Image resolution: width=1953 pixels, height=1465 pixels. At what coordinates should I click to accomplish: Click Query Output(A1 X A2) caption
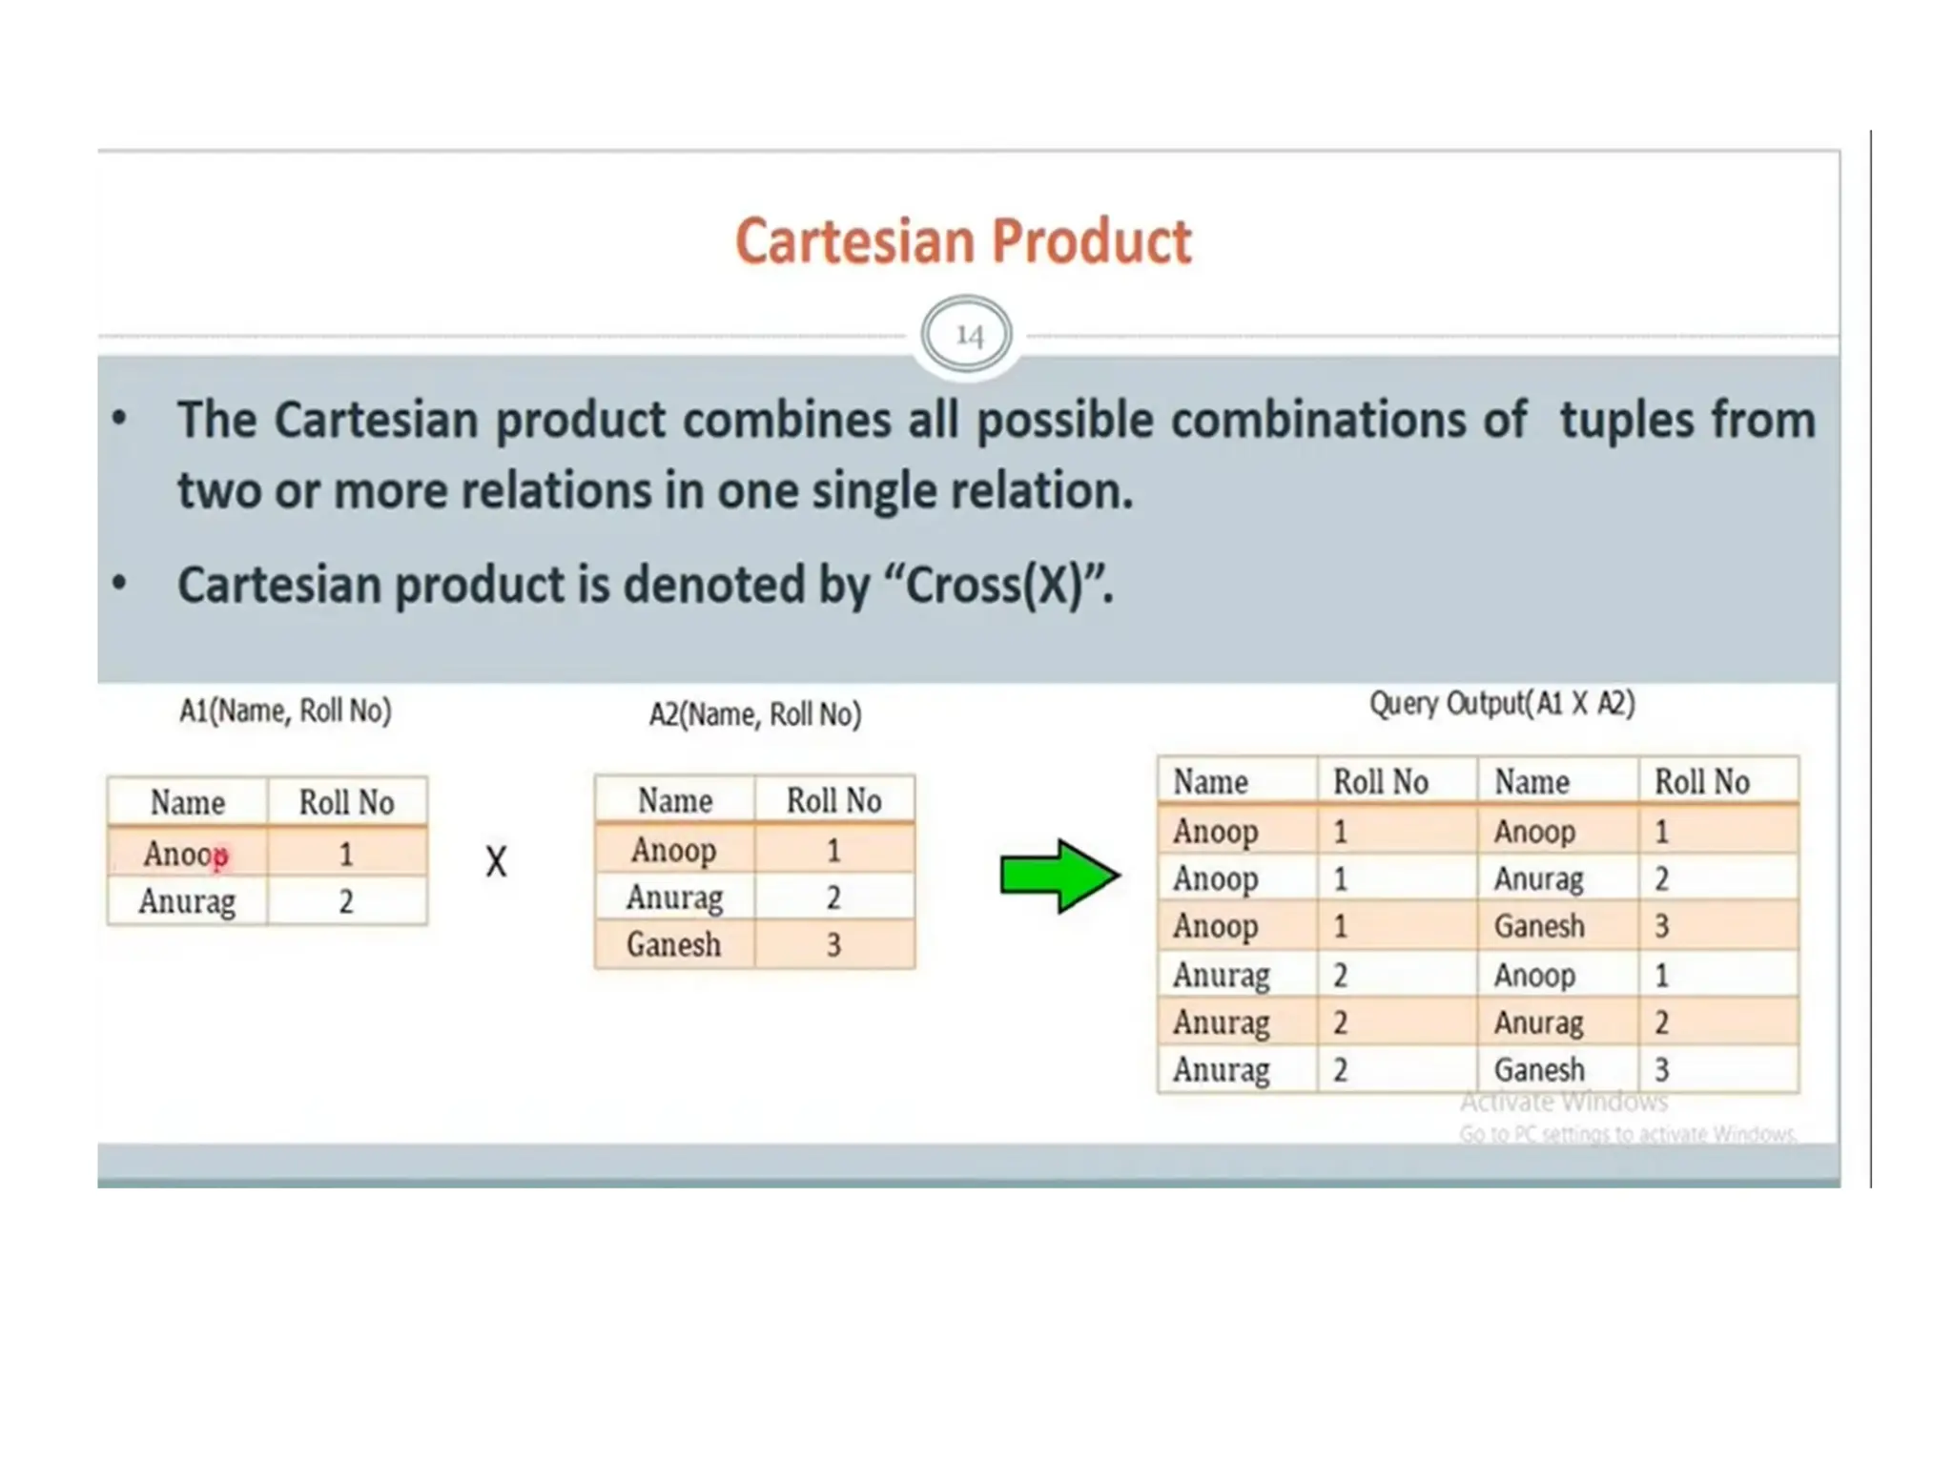[1502, 705]
